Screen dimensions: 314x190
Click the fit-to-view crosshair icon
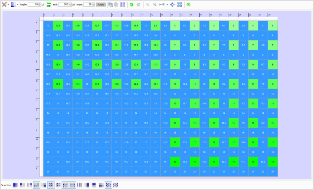click(x=172, y=4)
